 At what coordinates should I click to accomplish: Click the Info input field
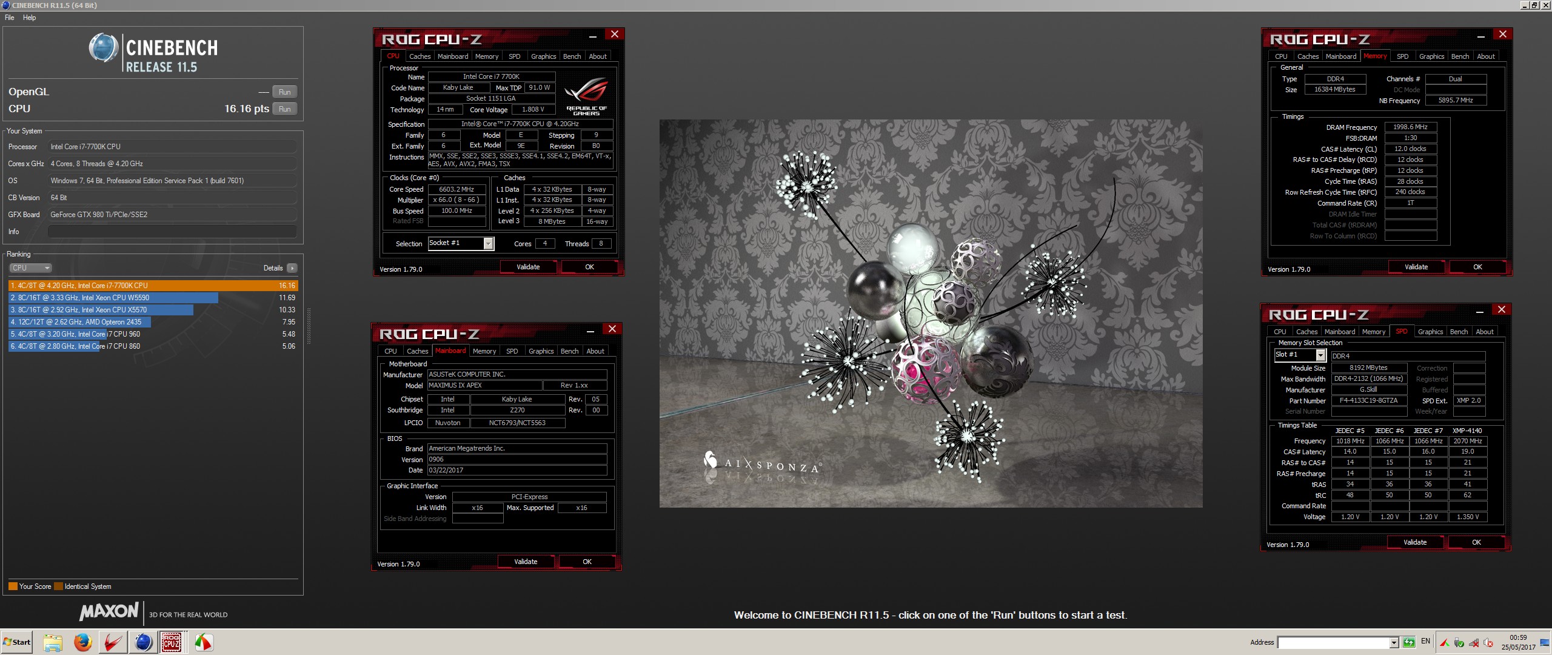172,232
